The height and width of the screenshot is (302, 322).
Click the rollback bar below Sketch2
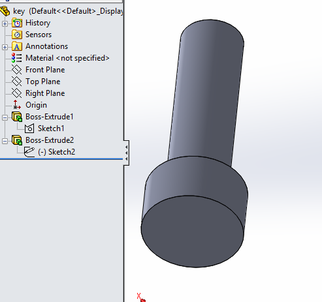tap(61, 159)
